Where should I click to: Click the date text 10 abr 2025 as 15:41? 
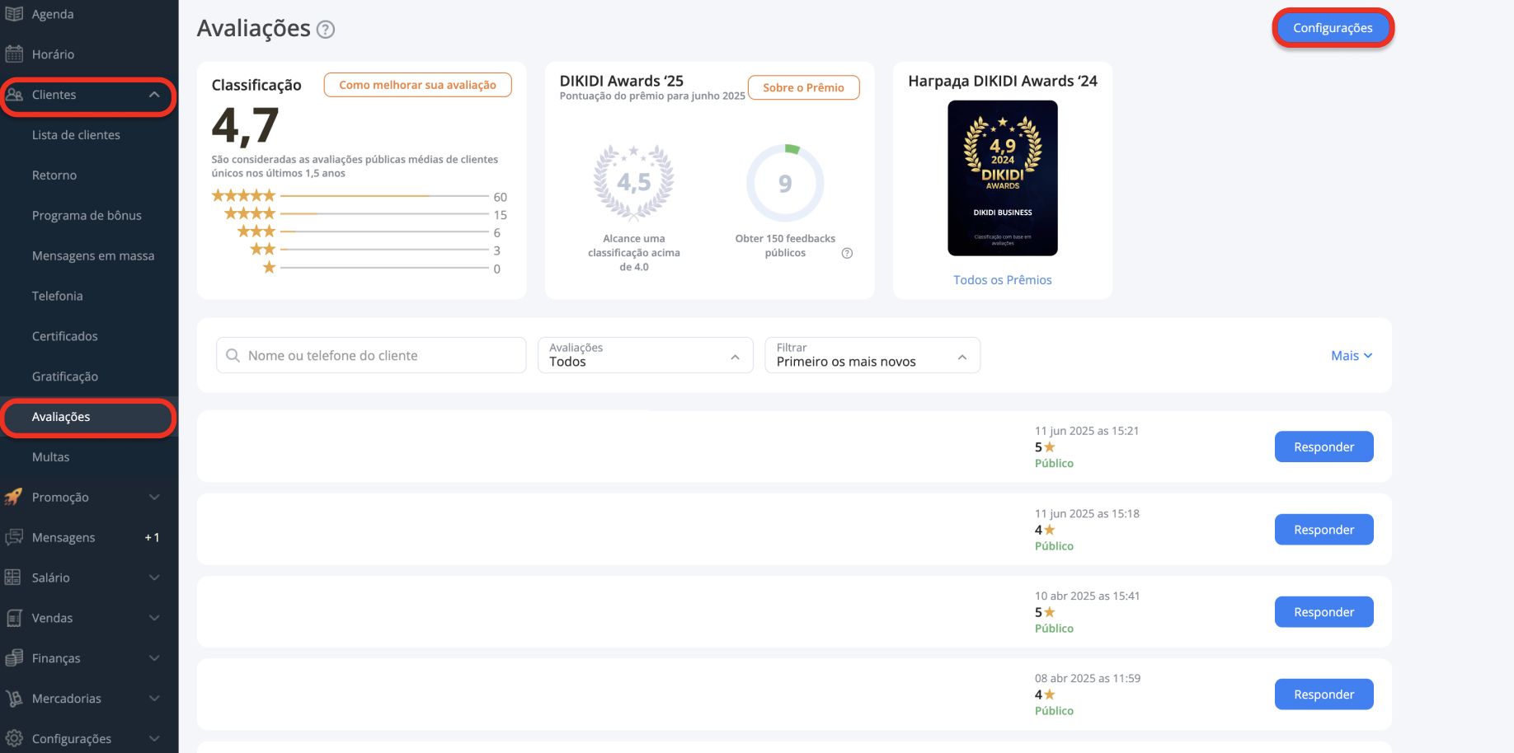pyautogui.click(x=1087, y=596)
